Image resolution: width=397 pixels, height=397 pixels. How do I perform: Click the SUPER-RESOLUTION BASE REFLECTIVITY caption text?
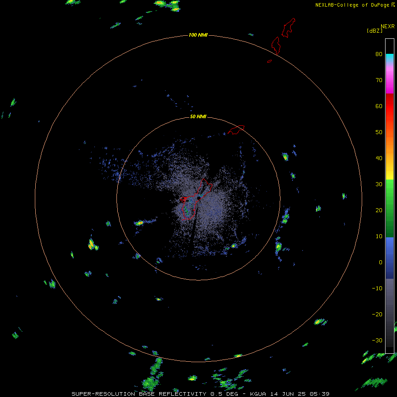coord(139,394)
